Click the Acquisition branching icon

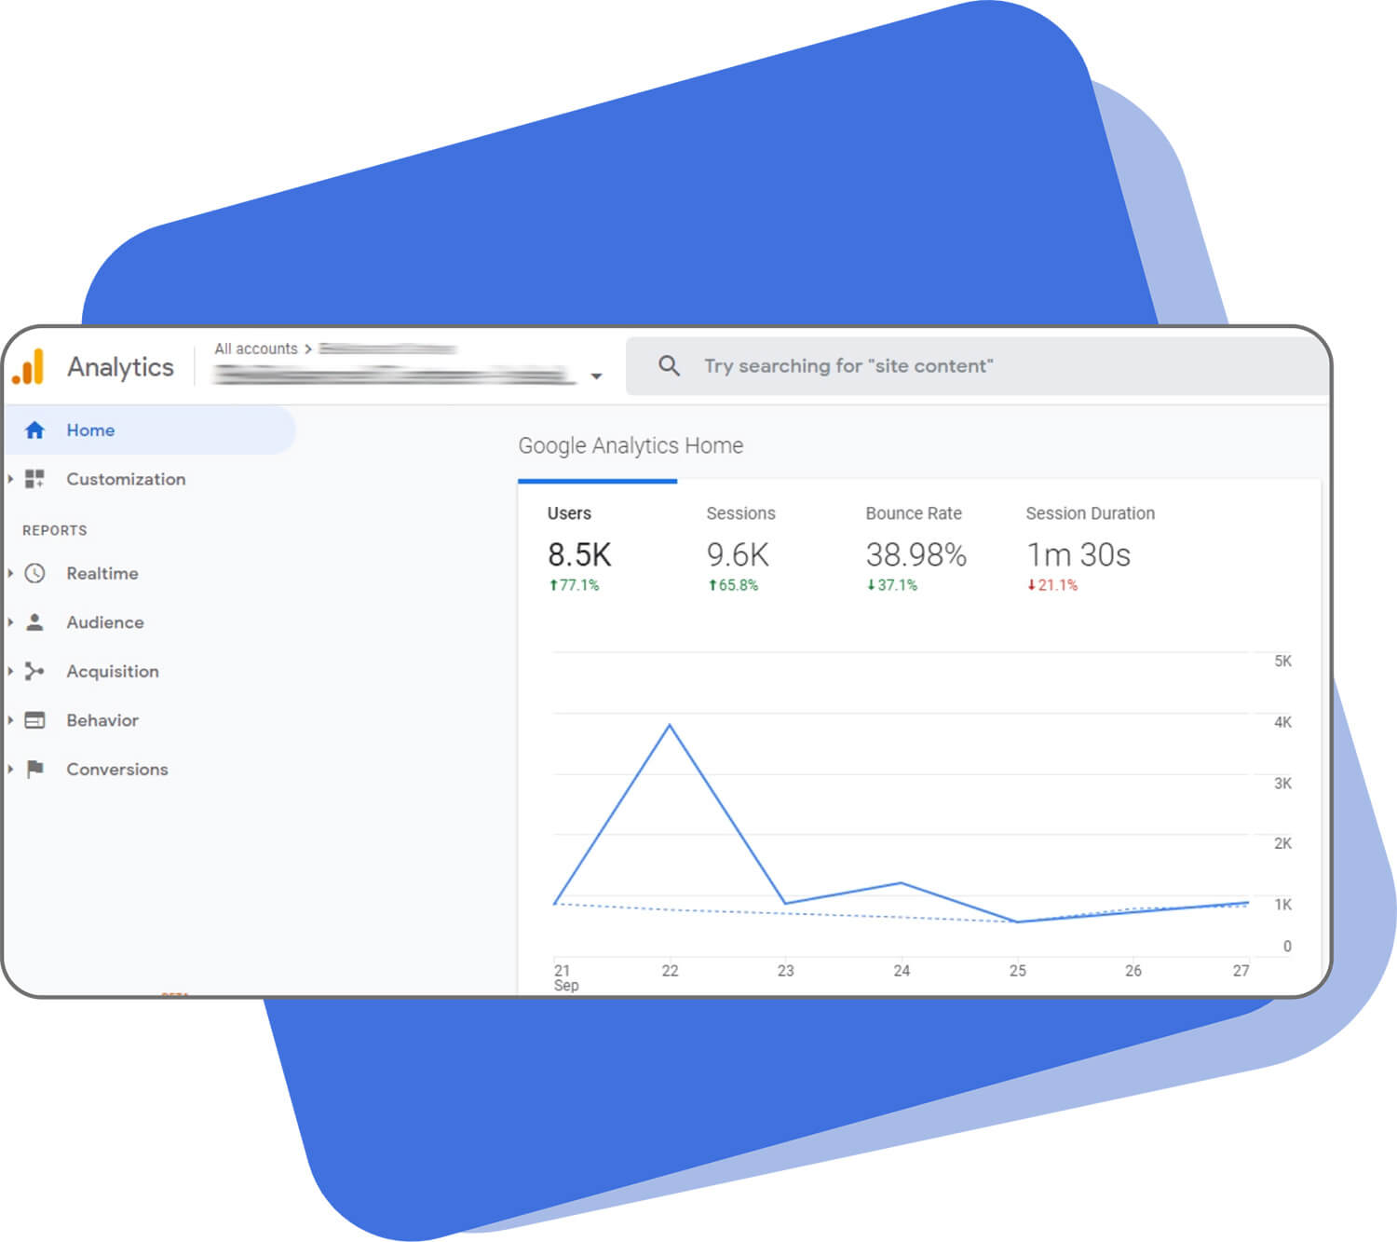tap(34, 671)
